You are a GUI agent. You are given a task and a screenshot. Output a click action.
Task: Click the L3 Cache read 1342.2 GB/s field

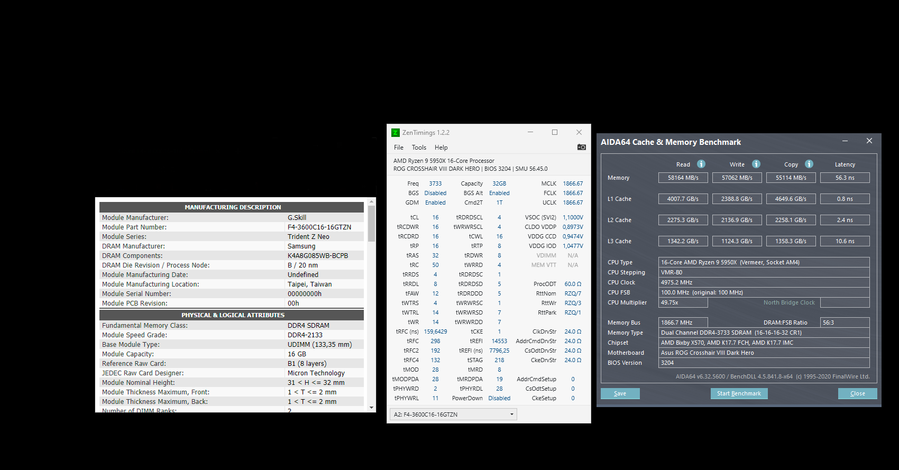(683, 241)
